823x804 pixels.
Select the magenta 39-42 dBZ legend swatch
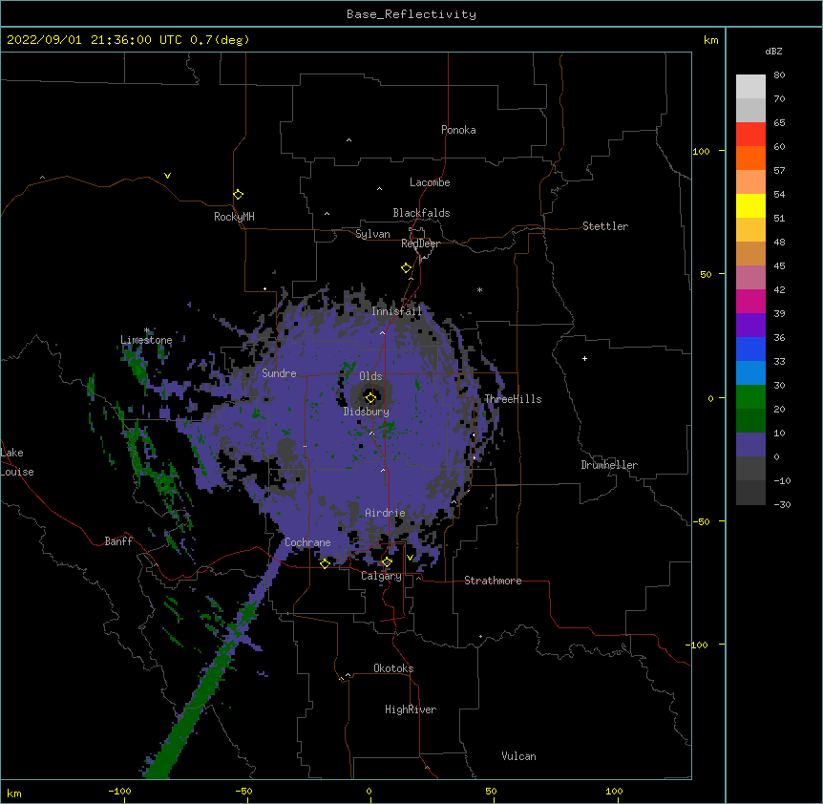click(750, 301)
